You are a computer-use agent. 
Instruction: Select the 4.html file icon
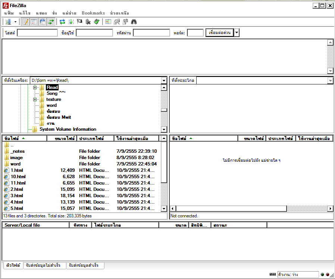point(6,202)
